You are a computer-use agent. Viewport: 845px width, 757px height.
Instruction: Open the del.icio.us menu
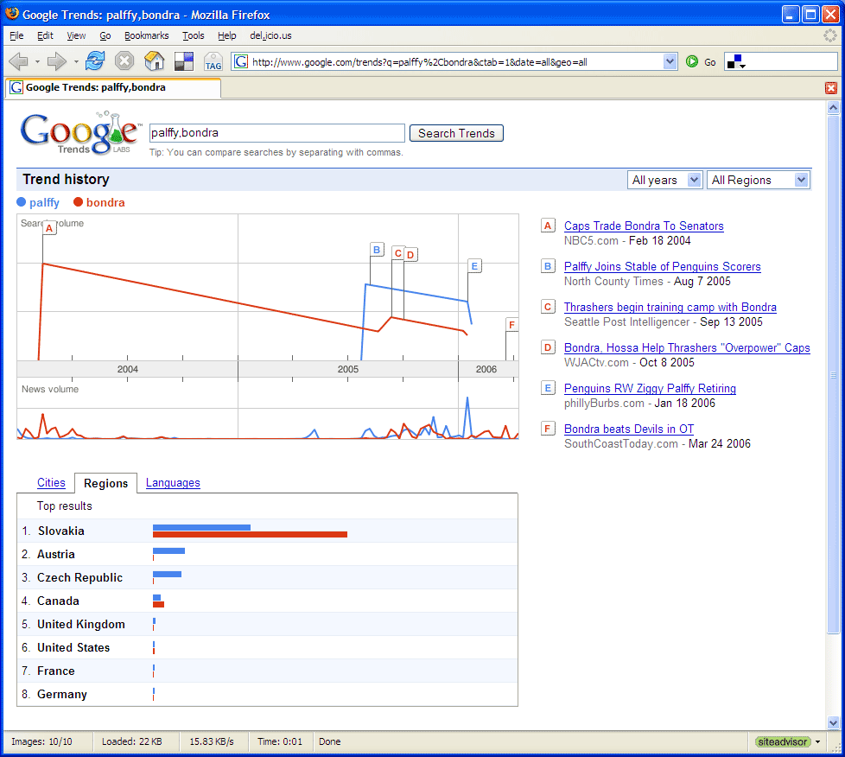tap(270, 35)
